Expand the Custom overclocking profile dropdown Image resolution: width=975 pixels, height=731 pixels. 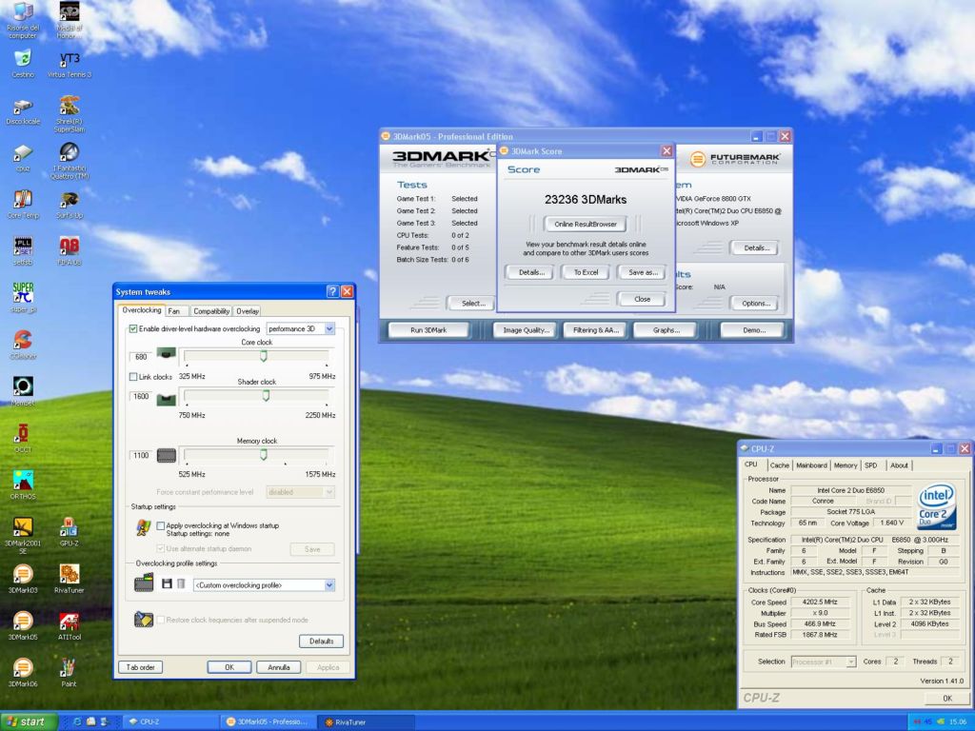(x=329, y=585)
